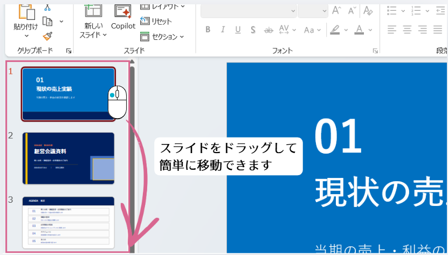448x255 pixels.
Task: Expand the 新しいスライド dropdown arrow
Action: coord(105,35)
